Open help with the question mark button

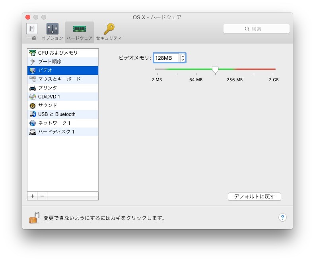pos(282,217)
